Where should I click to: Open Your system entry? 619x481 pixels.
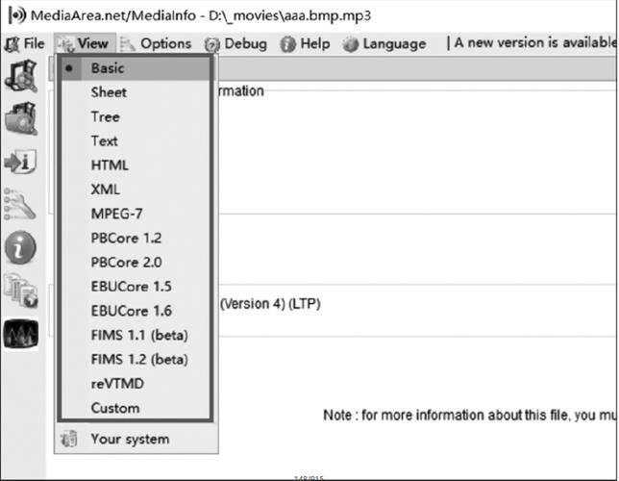tap(136, 439)
